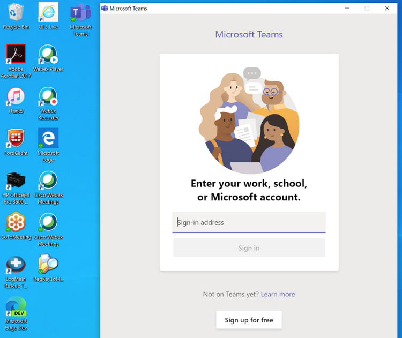Click the team illustration image

249,120
